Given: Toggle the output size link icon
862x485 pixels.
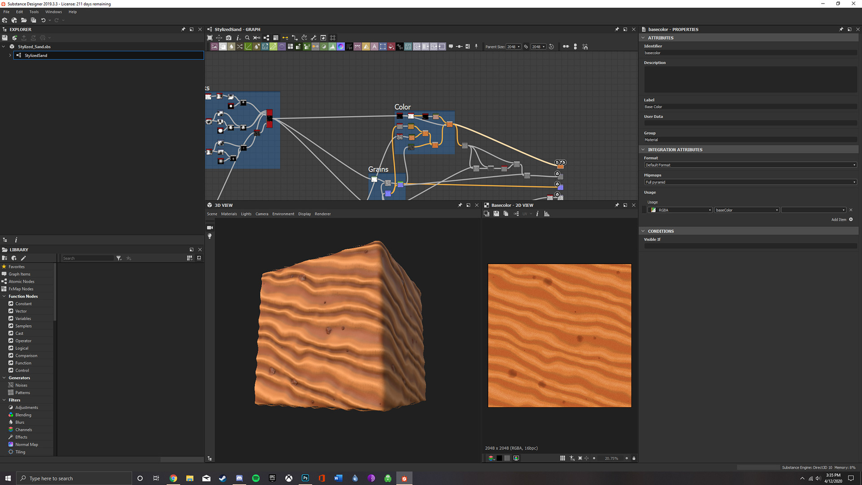Looking at the screenshot, I should [x=526, y=47].
